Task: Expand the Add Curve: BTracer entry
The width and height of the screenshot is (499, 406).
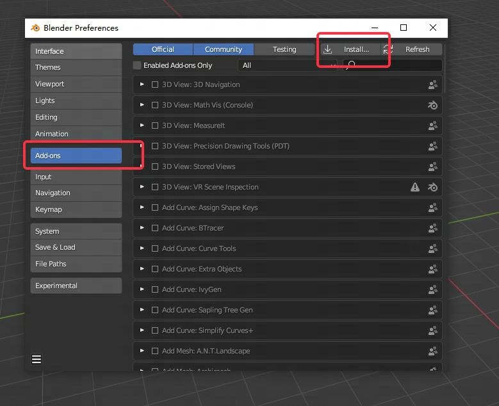Action: tap(142, 228)
